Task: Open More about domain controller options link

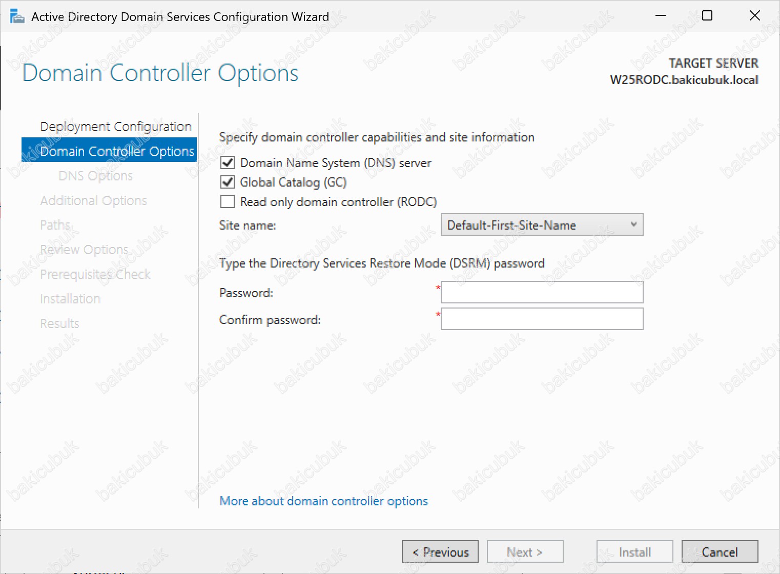Action: (x=324, y=501)
